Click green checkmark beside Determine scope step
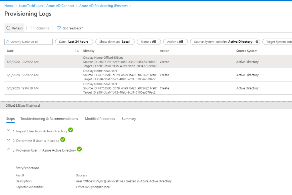This screenshot has width=292, height=195. pos(63,140)
